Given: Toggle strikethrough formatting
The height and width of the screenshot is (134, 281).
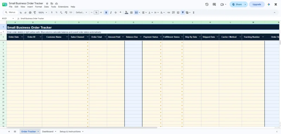Looking at the screenshot, I should (x=116, y=13).
